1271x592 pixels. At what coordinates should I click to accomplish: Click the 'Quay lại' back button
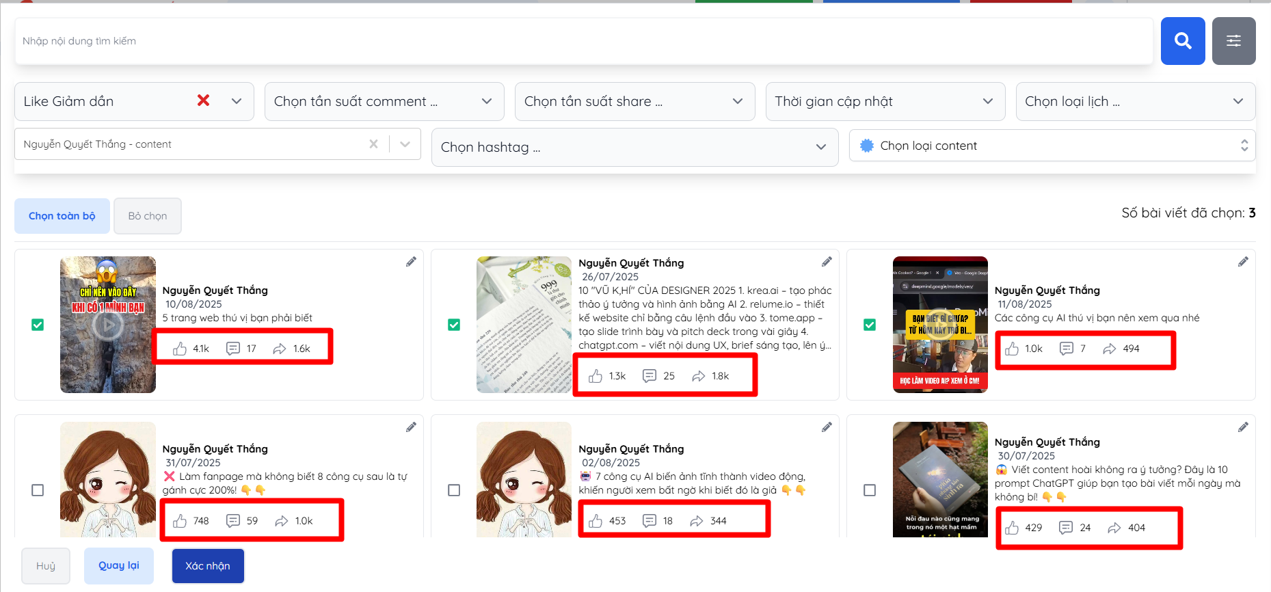(x=119, y=566)
